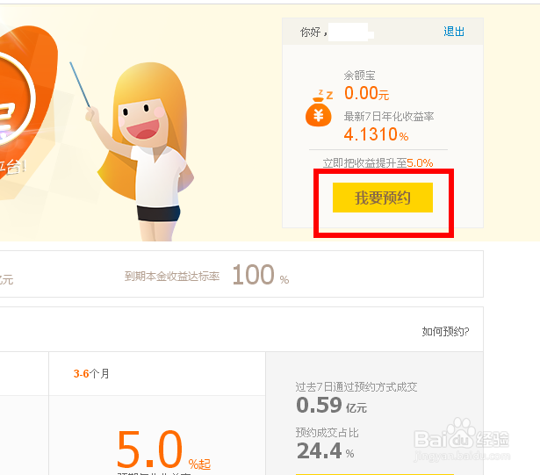Click the orange money bag icon
The height and width of the screenshot is (475, 540).
click(x=319, y=109)
